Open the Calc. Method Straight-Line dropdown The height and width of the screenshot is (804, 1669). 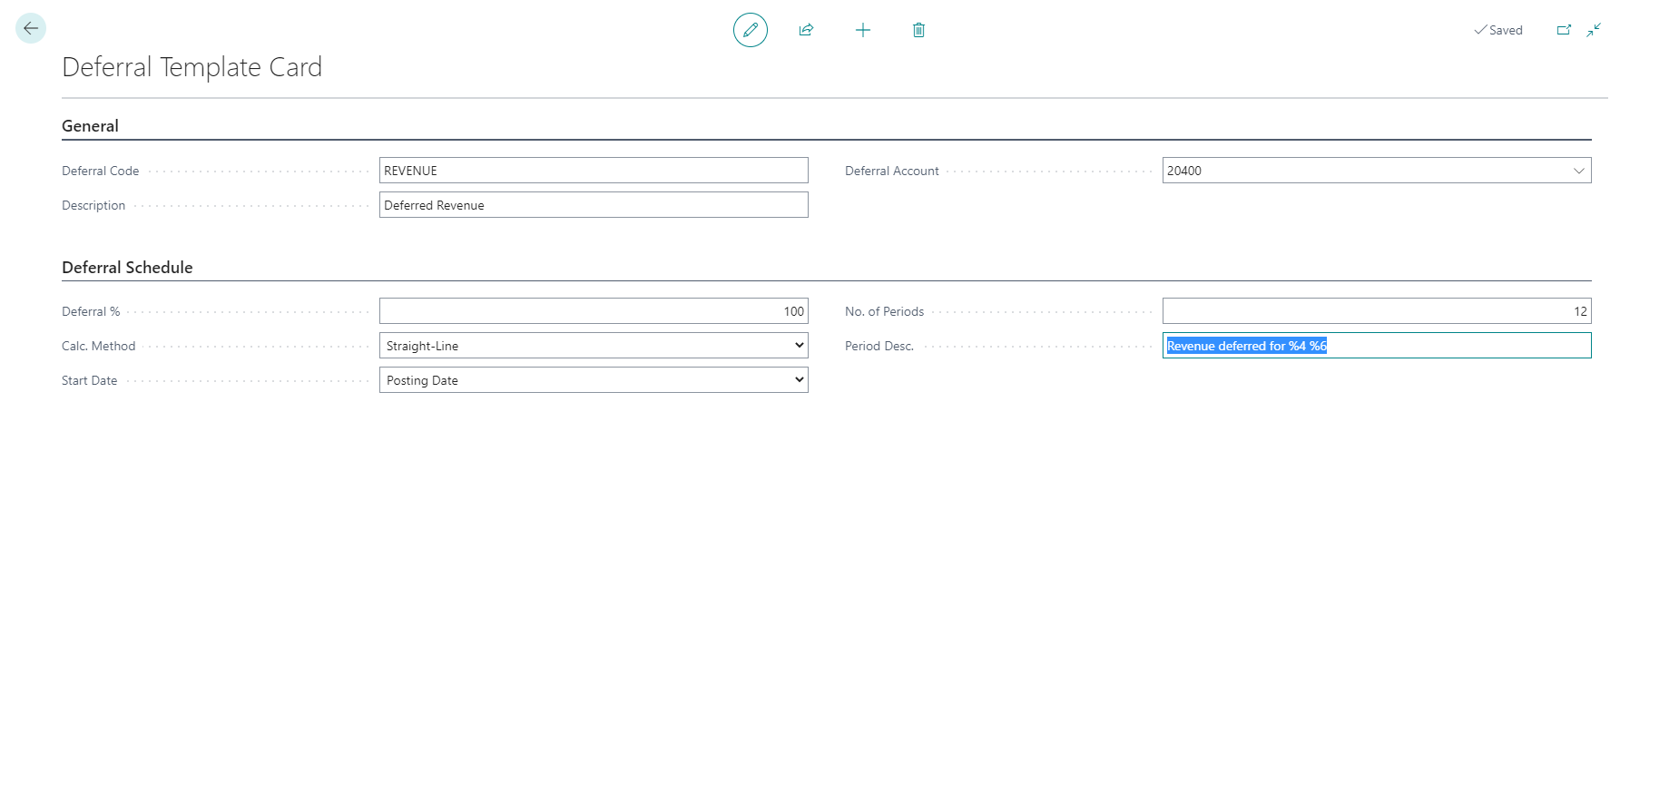(x=594, y=346)
